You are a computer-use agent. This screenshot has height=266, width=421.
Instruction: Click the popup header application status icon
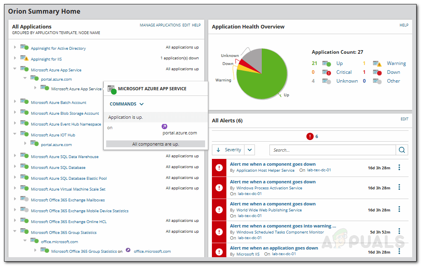(112, 90)
